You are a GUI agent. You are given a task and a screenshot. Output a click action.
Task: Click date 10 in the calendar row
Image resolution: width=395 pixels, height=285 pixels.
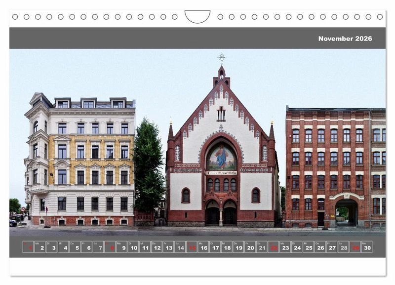133,247
